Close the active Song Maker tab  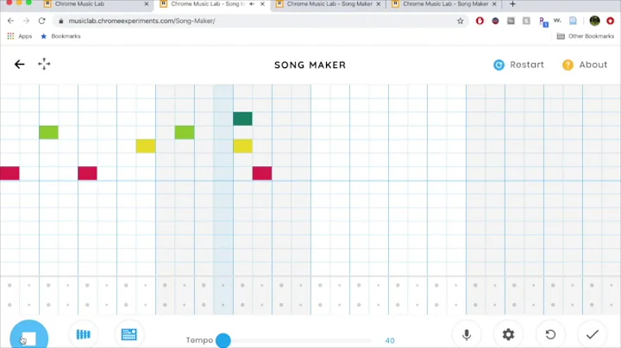pyautogui.click(x=262, y=4)
